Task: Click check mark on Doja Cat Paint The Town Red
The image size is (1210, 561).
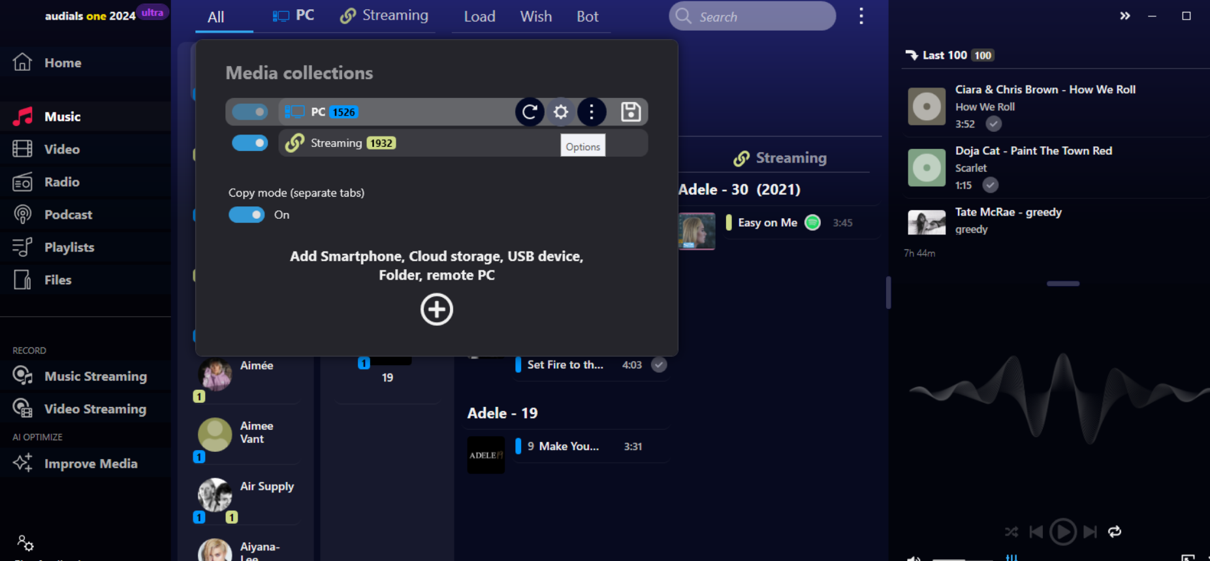Action: point(990,185)
